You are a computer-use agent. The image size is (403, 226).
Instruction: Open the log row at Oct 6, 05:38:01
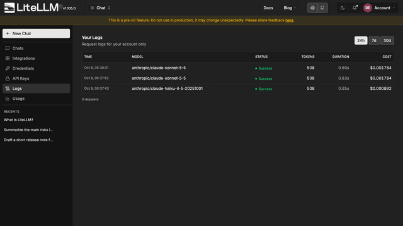tap(238, 68)
